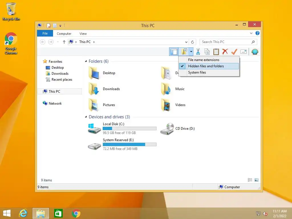Click the search magnifier icon
The image size is (292, 219).
[x=253, y=42]
